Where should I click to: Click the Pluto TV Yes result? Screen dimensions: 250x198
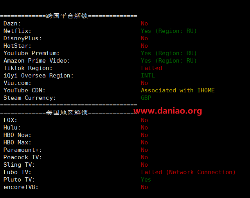click(x=146, y=180)
